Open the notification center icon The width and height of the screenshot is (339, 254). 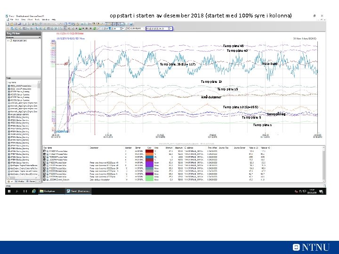coord(321,191)
